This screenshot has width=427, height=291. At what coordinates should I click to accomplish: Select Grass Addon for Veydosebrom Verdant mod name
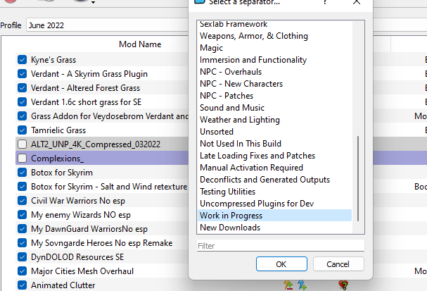110,116
